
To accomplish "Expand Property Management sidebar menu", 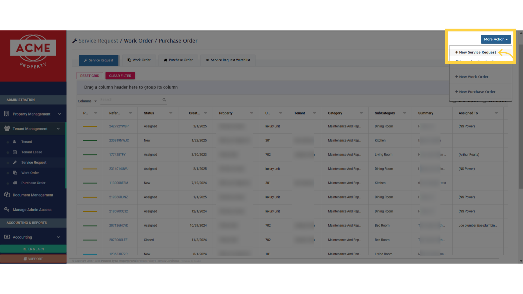I will pyautogui.click(x=59, y=114).
